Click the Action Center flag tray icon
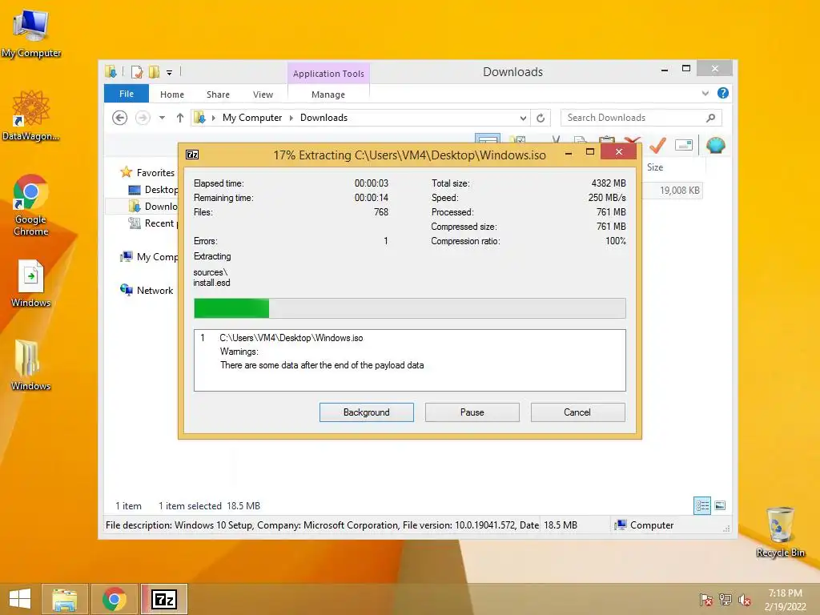 click(706, 600)
